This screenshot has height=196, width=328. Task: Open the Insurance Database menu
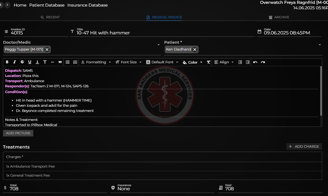87,5
